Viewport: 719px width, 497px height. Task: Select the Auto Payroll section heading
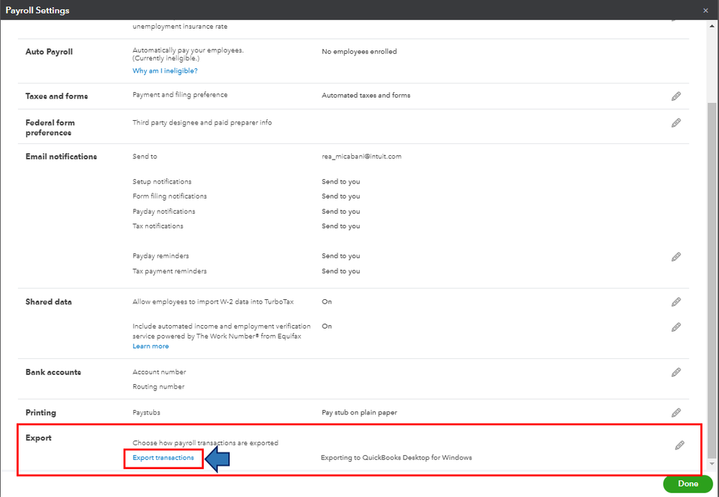click(x=49, y=52)
